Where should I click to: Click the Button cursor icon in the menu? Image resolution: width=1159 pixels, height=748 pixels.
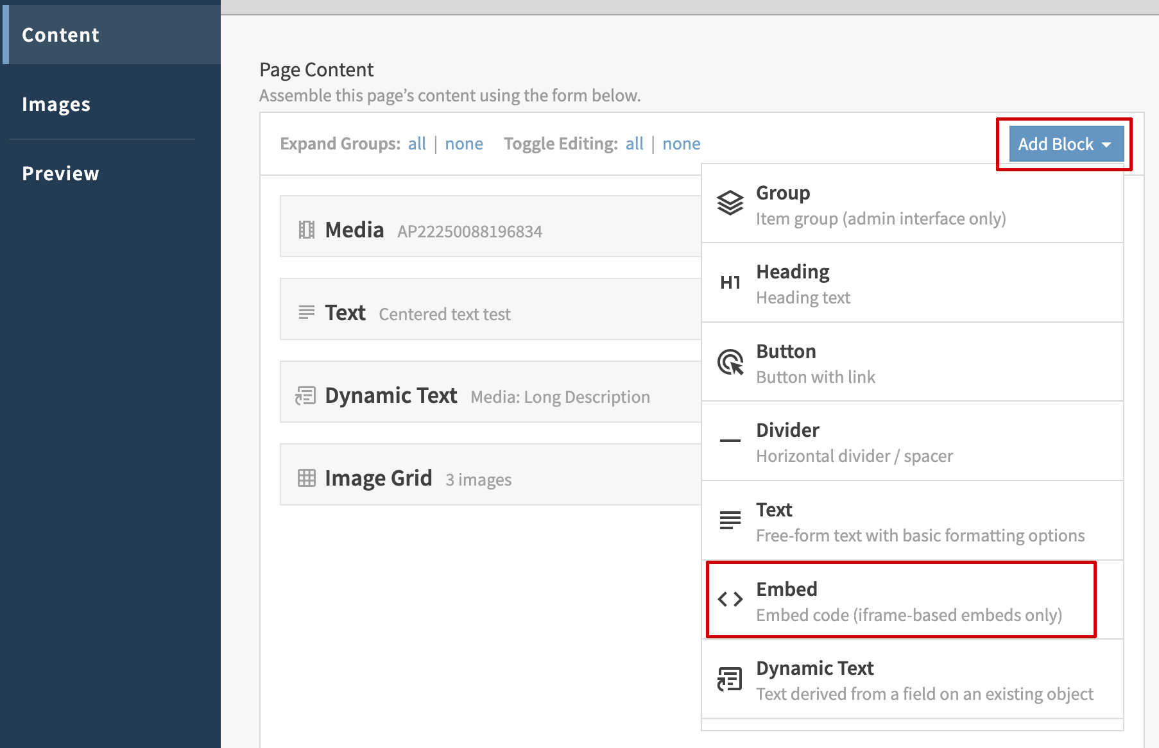pyautogui.click(x=730, y=362)
